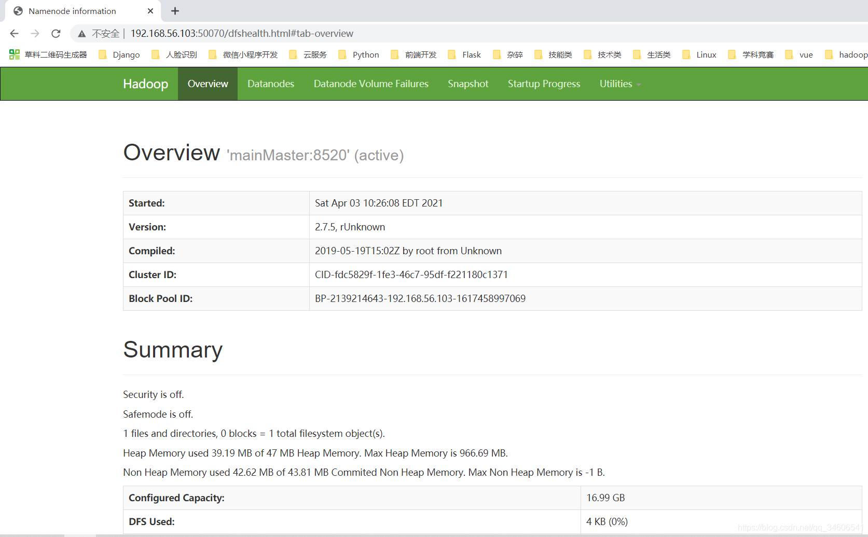Screen dimensions: 868x537
Task: Open the 技术类 bookmark folder
Action: click(x=602, y=54)
